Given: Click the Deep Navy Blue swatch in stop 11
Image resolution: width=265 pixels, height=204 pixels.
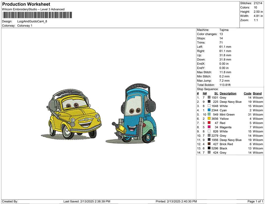Looking at the screenshot, I should click(209, 139).
